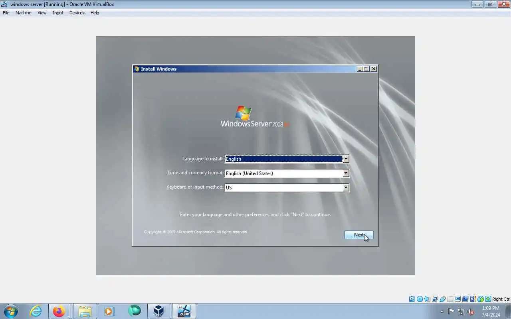Open the clock showing 1:09 PM
The height and width of the screenshot is (319, 511).
491,311
